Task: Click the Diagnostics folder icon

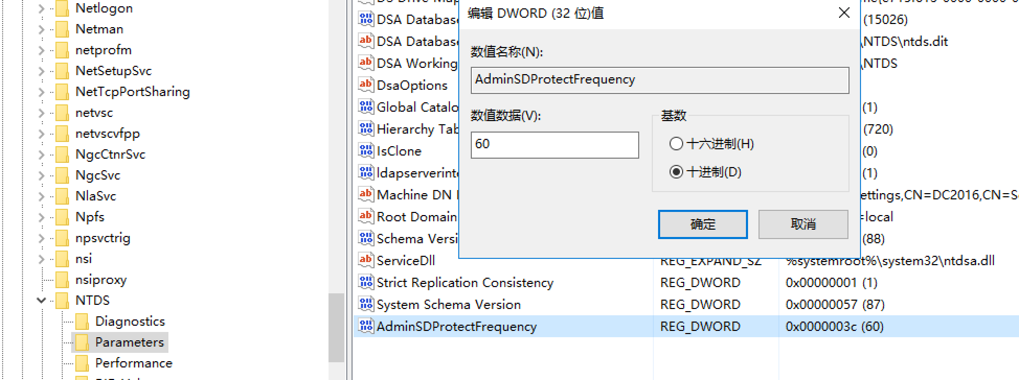Action: (82, 322)
